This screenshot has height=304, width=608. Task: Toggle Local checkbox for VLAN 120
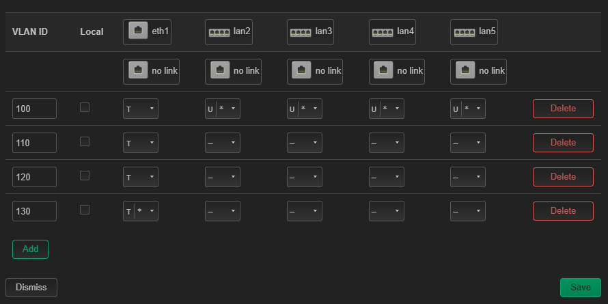click(x=85, y=176)
